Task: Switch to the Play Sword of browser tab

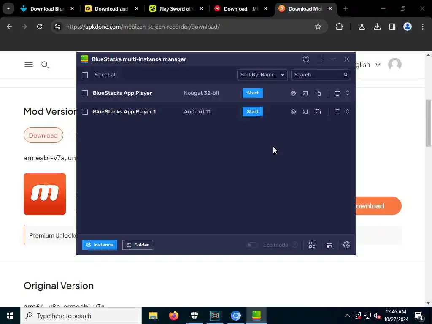Action: point(176,9)
